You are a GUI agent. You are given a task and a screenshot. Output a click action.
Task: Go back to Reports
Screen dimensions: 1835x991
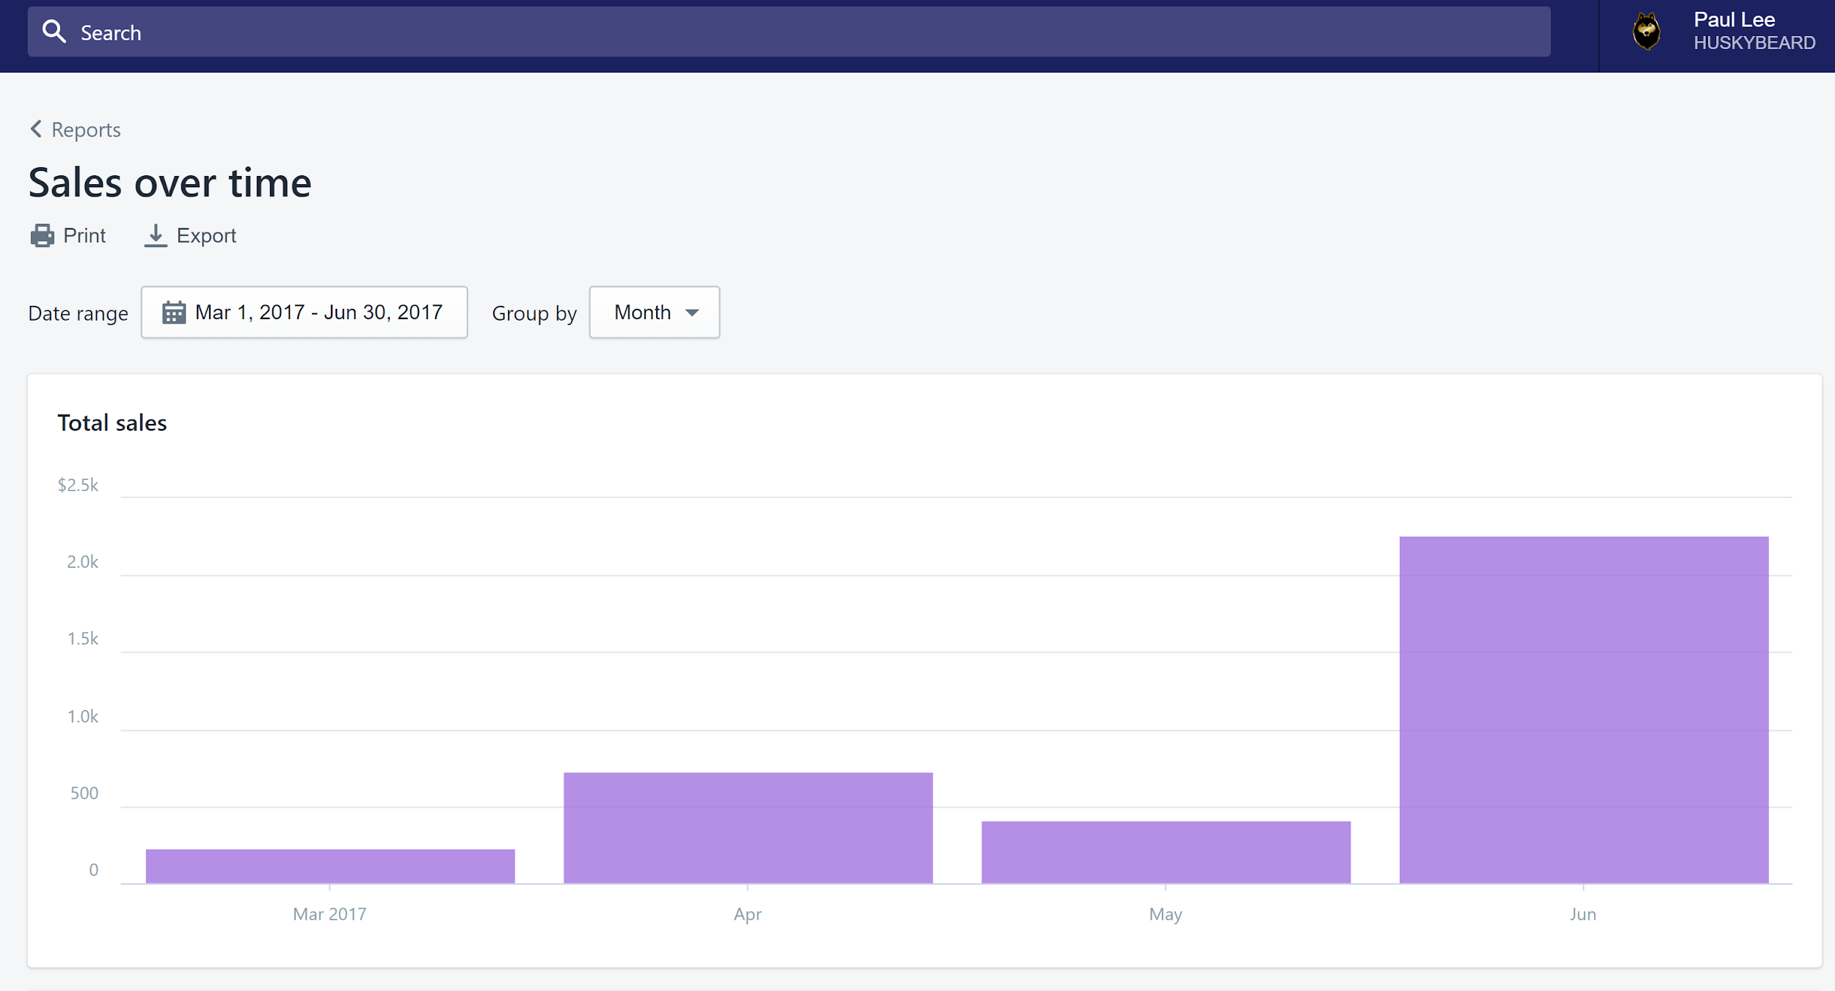[x=85, y=130]
